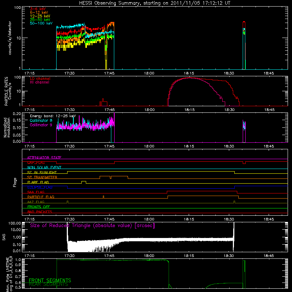Viewport: 292px width, 292px height.
Task: Click the FRONTS_OFF flag label
Action: (39, 207)
